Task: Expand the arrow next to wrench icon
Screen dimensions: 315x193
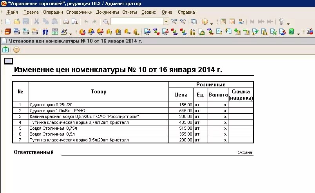Action: (x=288, y=24)
